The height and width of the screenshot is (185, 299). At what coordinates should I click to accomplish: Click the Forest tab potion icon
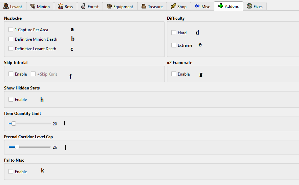(x=83, y=6)
